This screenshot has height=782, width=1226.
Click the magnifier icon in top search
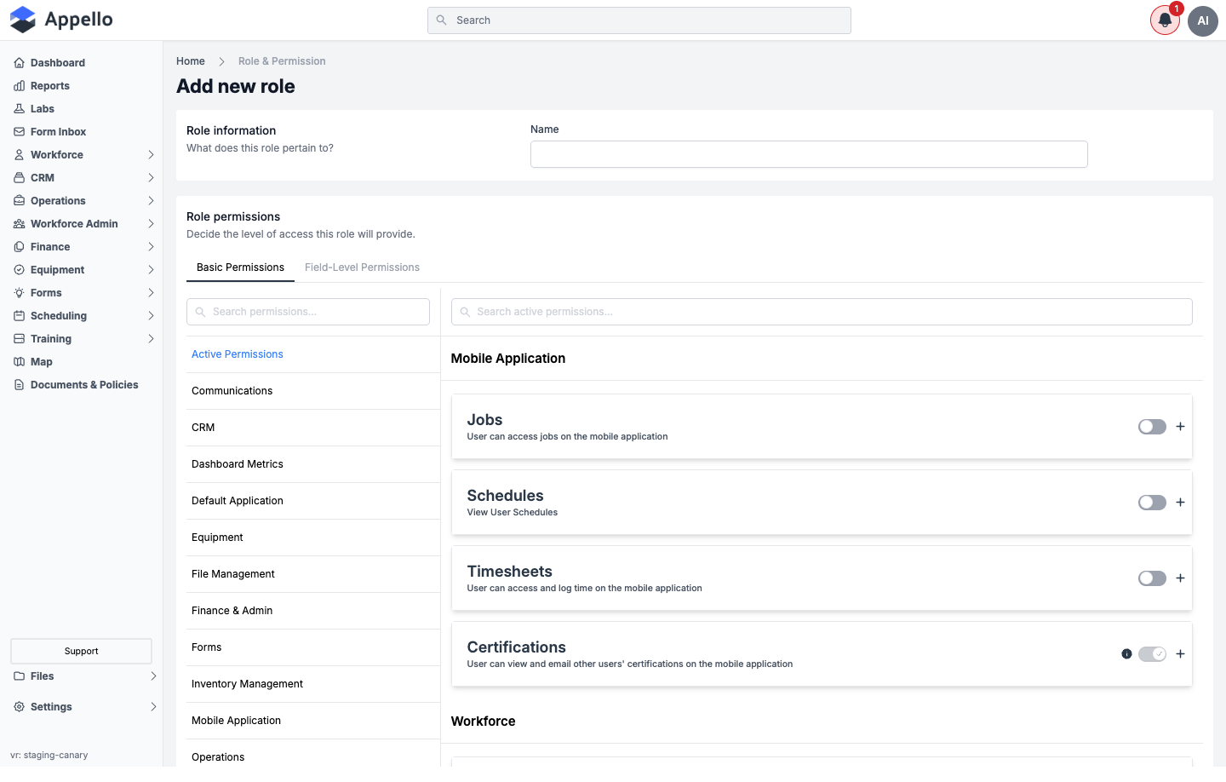click(441, 20)
